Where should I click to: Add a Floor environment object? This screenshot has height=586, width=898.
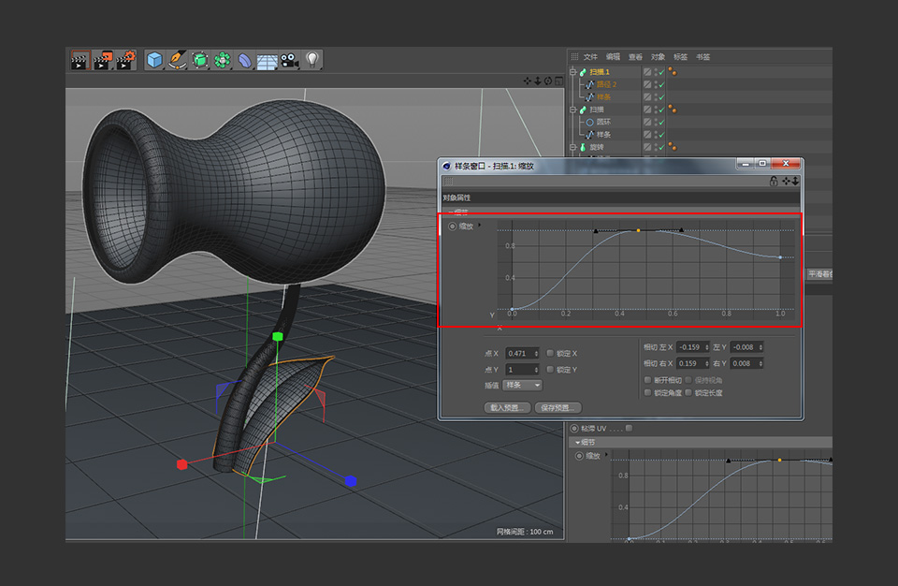coord(267,61)
